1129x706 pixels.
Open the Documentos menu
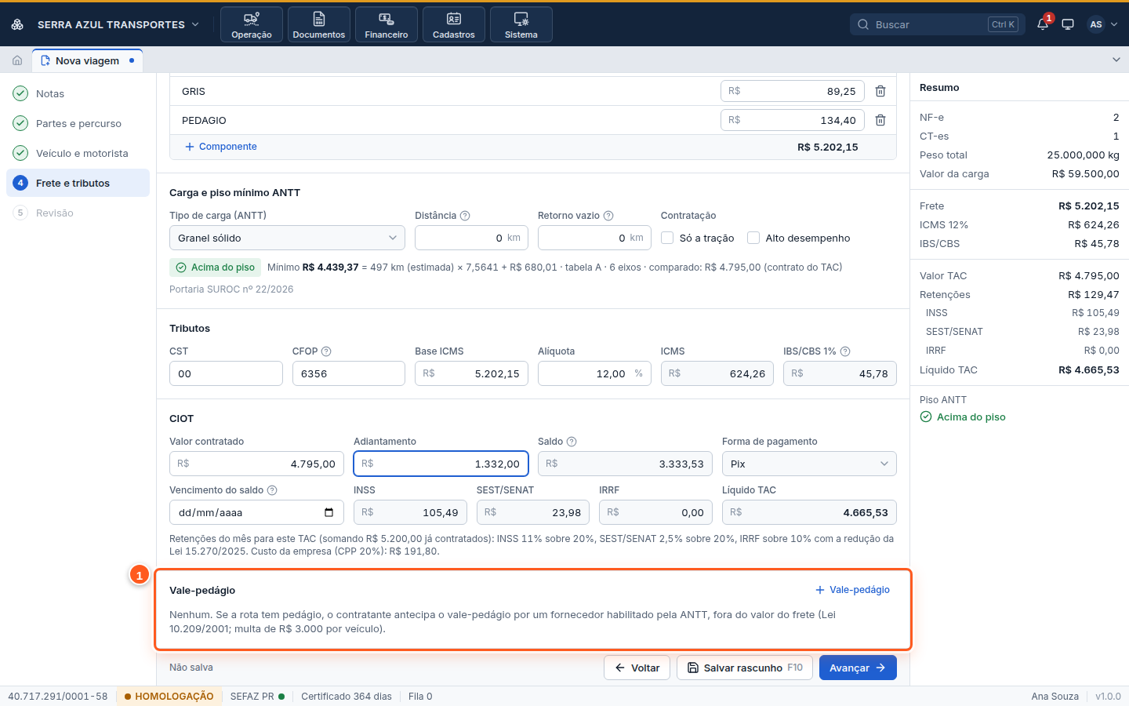319,24
